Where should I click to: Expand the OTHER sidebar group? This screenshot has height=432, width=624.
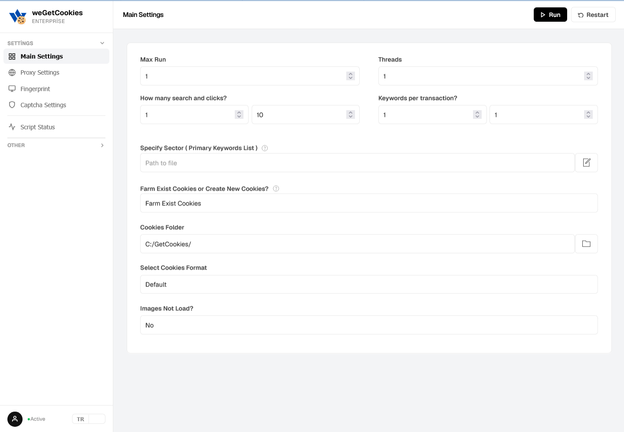point(56,145)
